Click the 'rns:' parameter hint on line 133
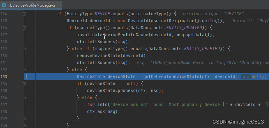The width and height of the screenshot is (269, 128). point(246,77)
